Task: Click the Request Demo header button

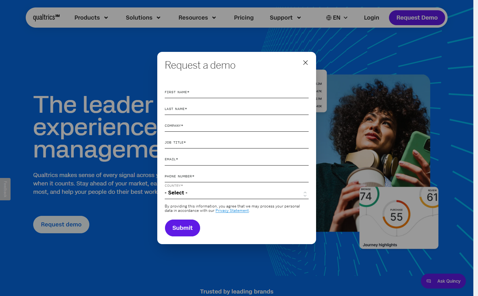Action: point(417,18)
